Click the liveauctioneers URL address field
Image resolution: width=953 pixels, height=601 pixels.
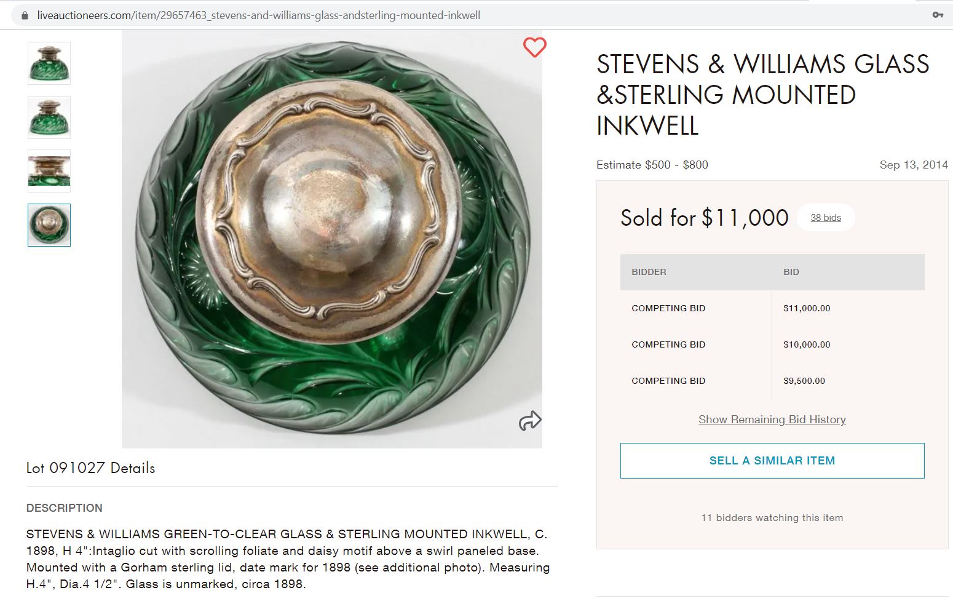click(258, 15)
